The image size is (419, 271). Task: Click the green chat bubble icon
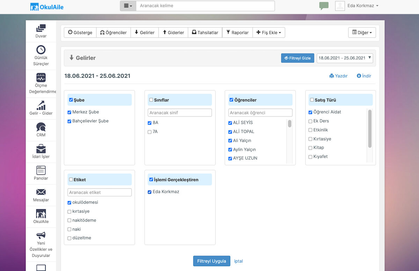(324, 6)
